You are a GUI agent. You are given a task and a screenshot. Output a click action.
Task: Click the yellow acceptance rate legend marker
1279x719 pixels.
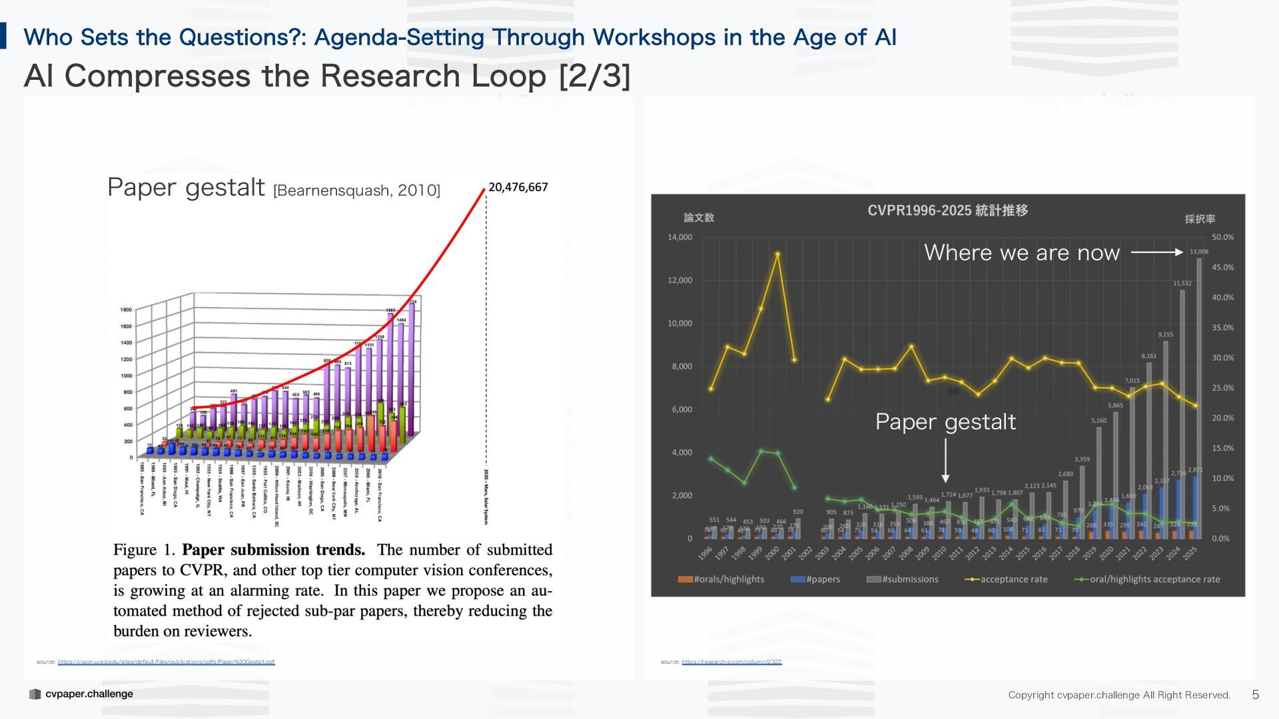[x=972, y=579]
